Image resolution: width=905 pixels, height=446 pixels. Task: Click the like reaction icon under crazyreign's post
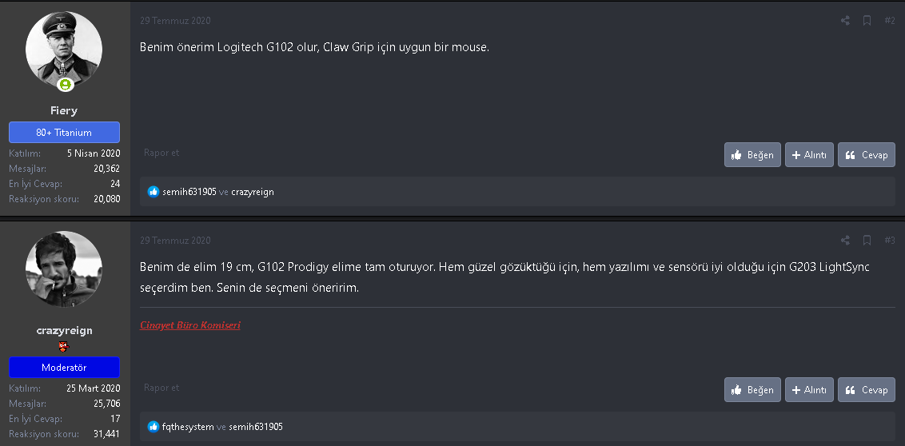(x=153, y=427)
